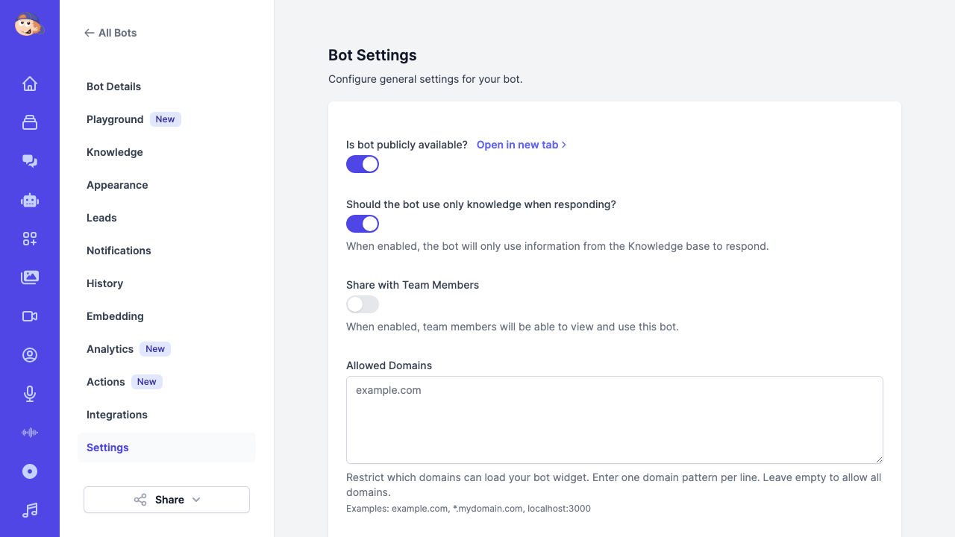This screenshot has height=537, width=955.
Task: Select the briefcase icon in the purple sidebar
Action: [x=30, y=122]
